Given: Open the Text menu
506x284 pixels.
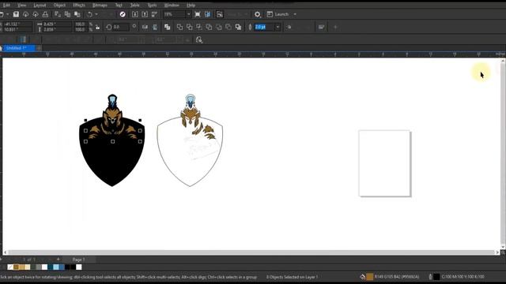Looking at the screenshot, I should (x=119, y=6).
